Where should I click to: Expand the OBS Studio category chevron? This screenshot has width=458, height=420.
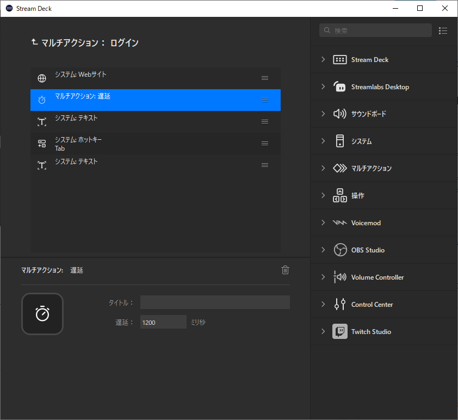323,250
